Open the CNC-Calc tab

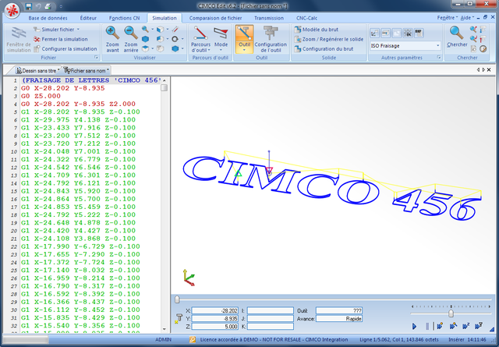tap(306, 18)
